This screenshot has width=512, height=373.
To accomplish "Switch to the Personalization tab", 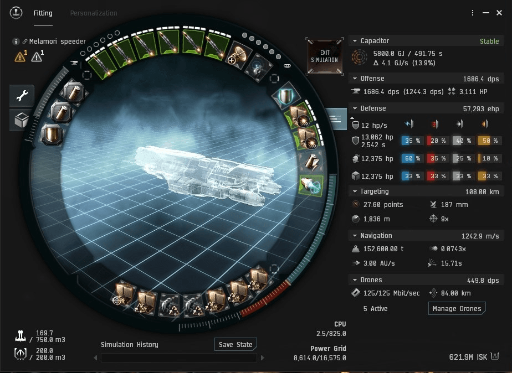I will [94, 13].
